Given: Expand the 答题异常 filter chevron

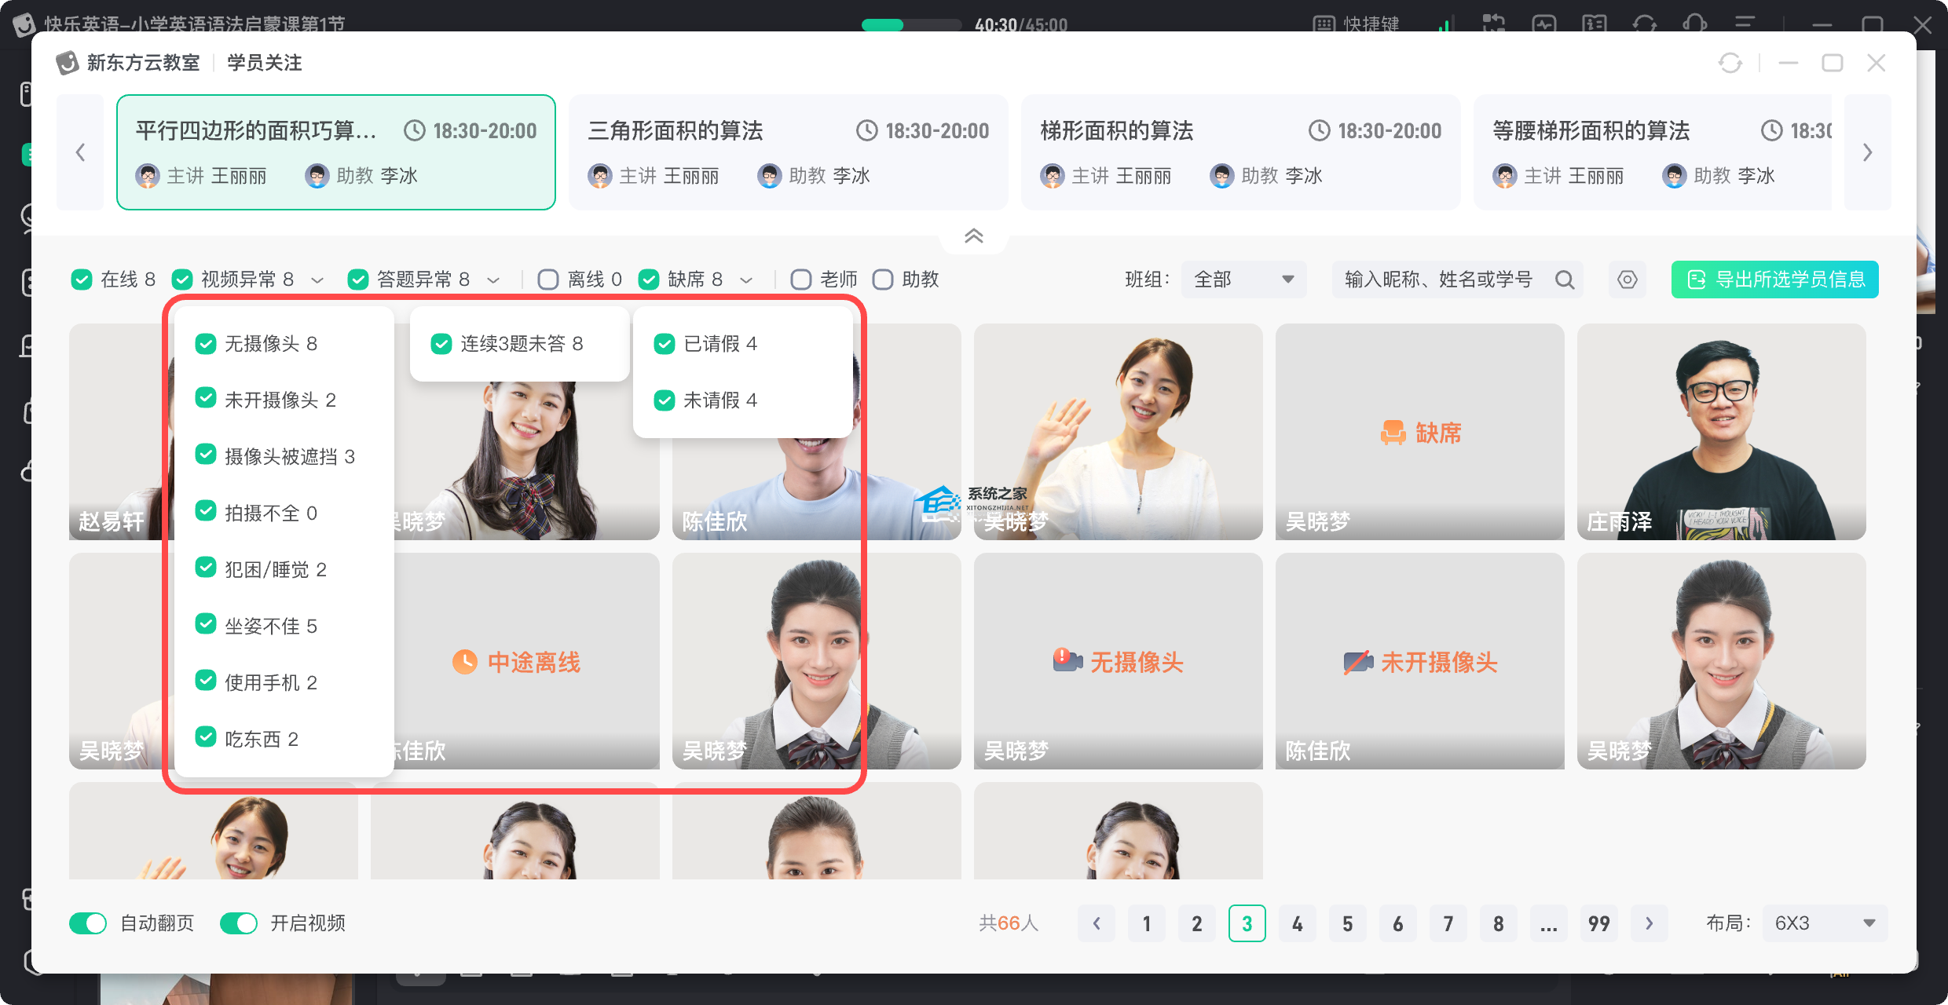Looking at the screenshot, I should point(493,280).
